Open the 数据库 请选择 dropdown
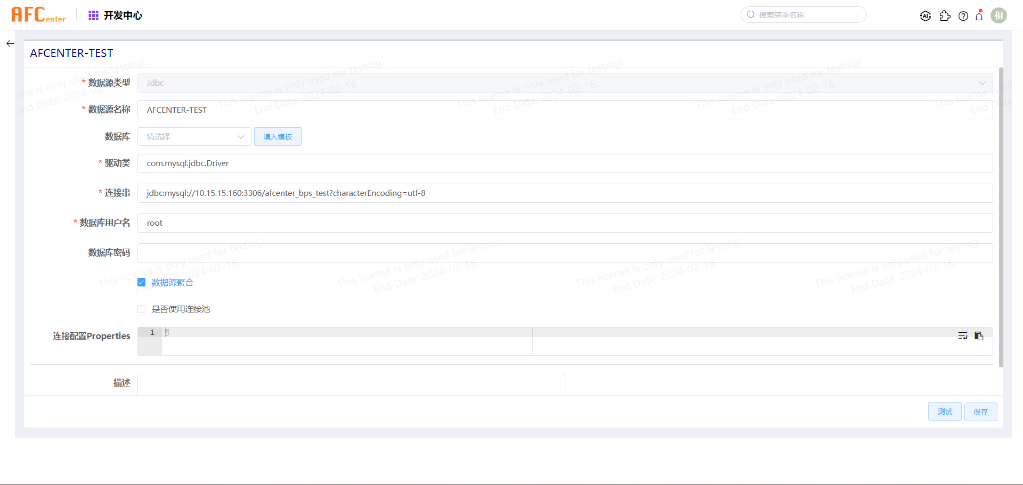The height and width of the screenshot is (485, 1023). click(194, 137)
